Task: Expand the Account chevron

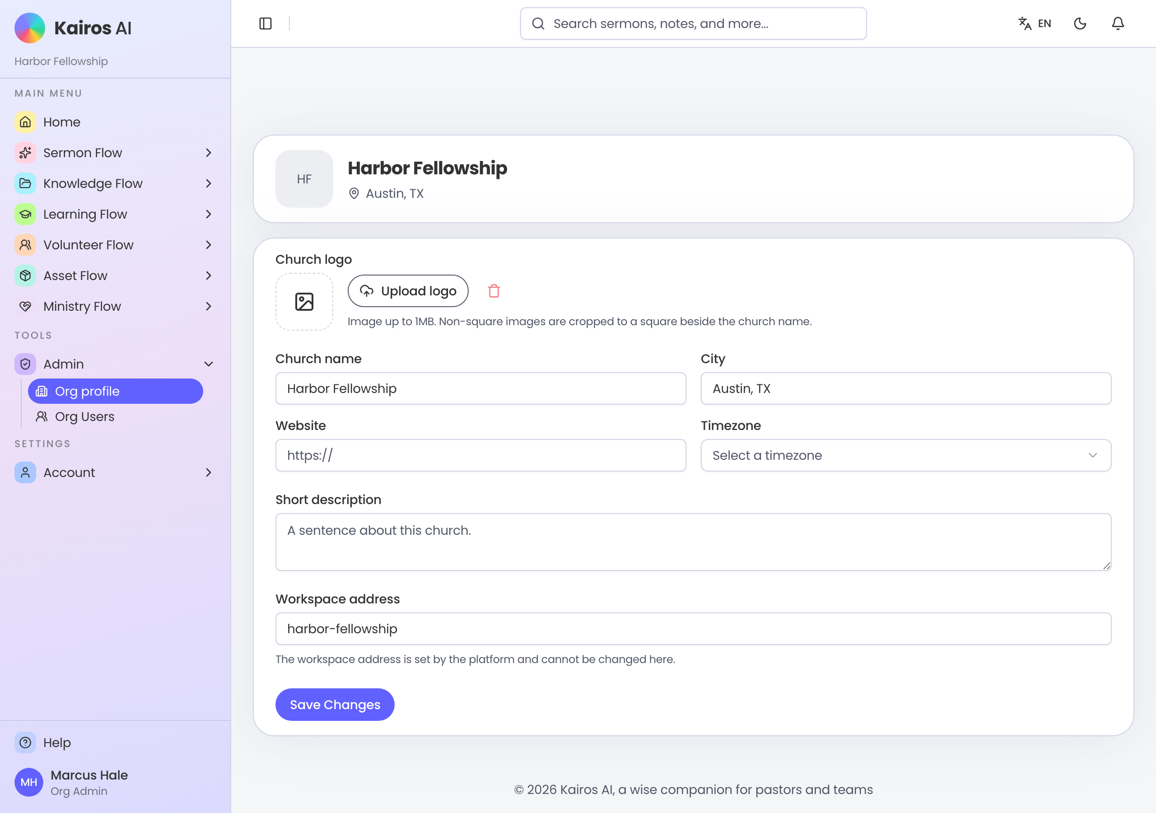Action: [209, 472]
